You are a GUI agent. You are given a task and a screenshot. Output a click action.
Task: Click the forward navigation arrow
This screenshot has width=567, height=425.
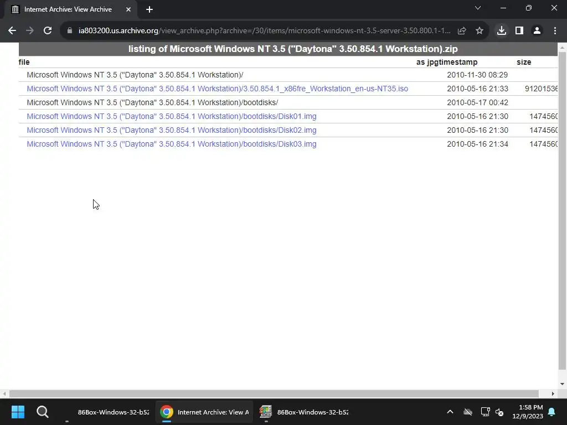tap(30, 31)
